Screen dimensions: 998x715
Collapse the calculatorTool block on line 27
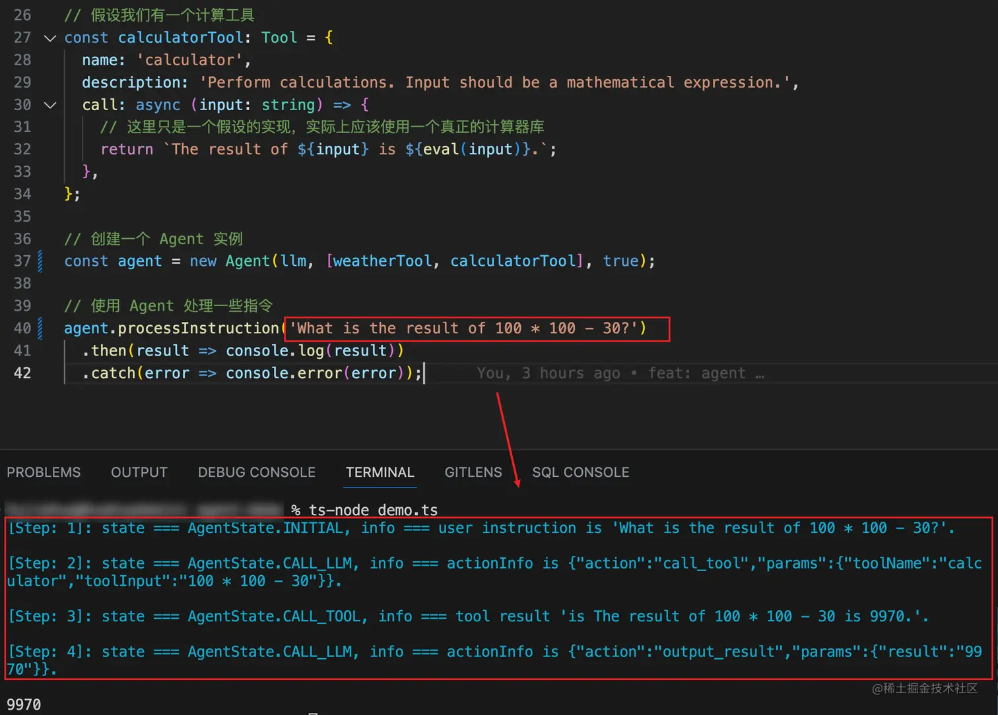(50, 38)
